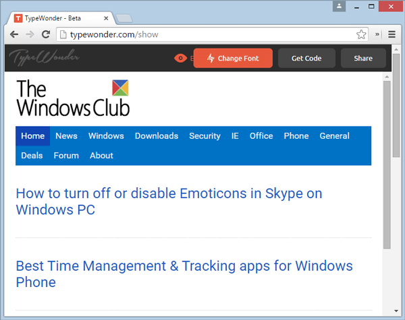Viewport: 405px width, 320px height.
Task: Open the Security menu item
Action: pyautogui.click(x=205, y=136)
